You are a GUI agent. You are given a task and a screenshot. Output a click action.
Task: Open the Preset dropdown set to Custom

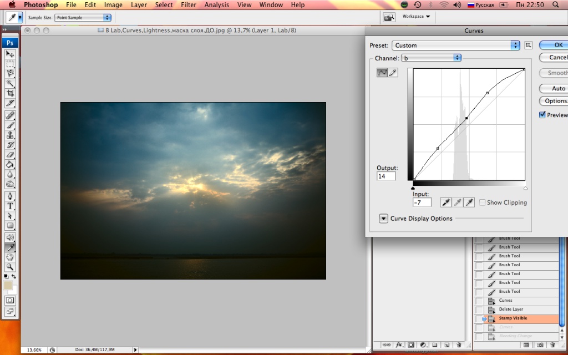[456, 45]
